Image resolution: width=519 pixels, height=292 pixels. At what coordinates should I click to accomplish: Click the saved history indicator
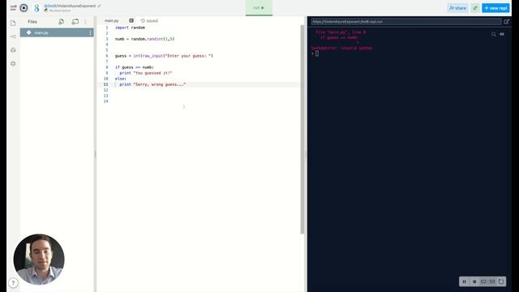[x=149, y=20]
